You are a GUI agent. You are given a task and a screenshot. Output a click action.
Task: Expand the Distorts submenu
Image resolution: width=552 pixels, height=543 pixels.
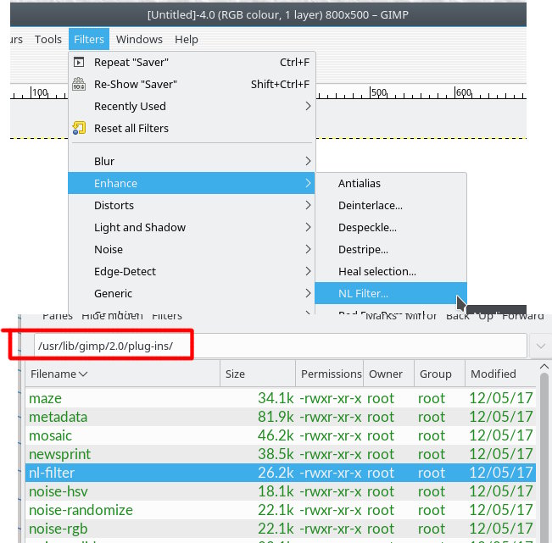[192, 205]
